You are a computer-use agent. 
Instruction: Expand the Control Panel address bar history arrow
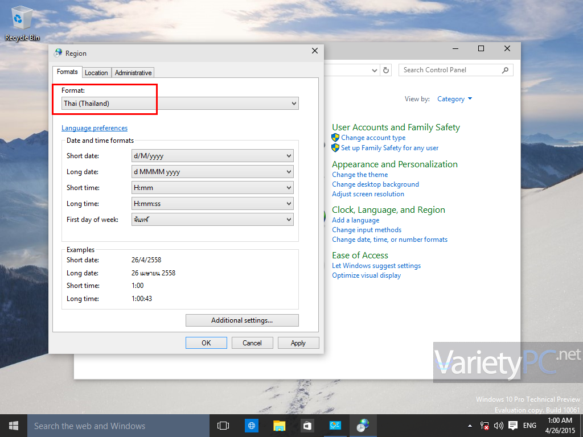(x=375, y=70)
